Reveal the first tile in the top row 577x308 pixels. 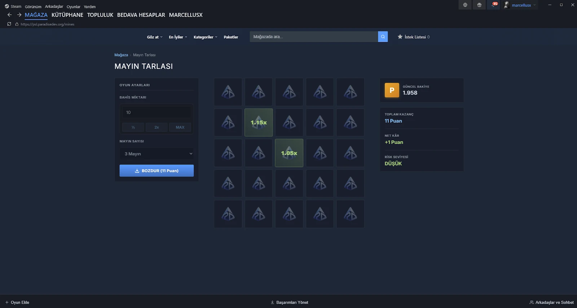click(x=228, y=92)
